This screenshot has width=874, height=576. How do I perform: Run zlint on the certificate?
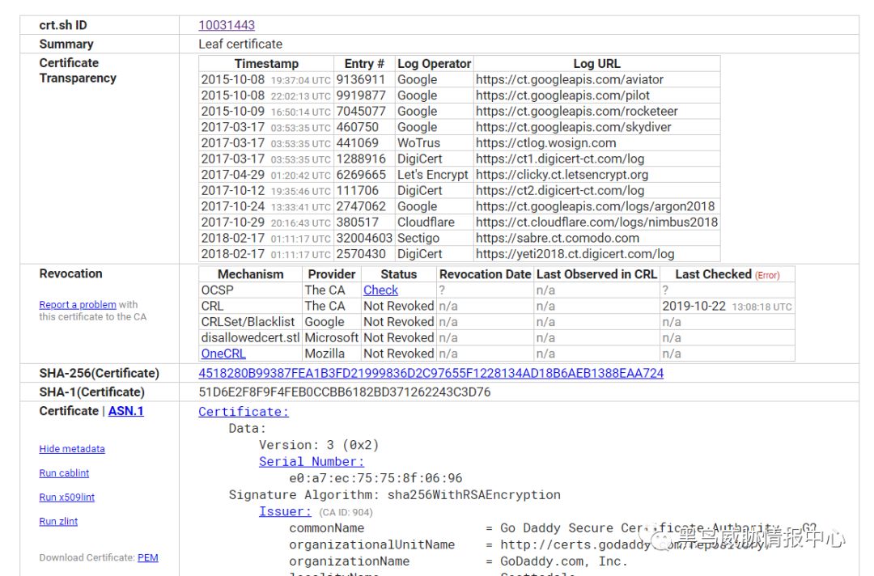coord(58,522)
